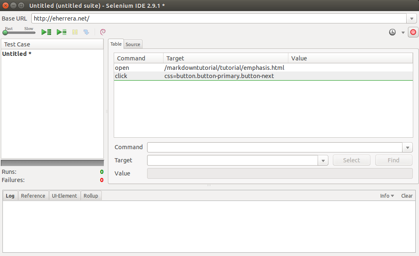Click the Command column header
This screenshot has width=419, height=256.
point(139,58)
